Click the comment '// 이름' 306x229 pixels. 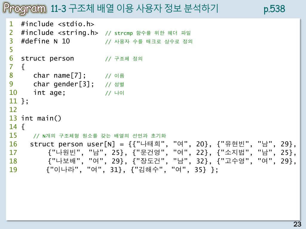115,76
